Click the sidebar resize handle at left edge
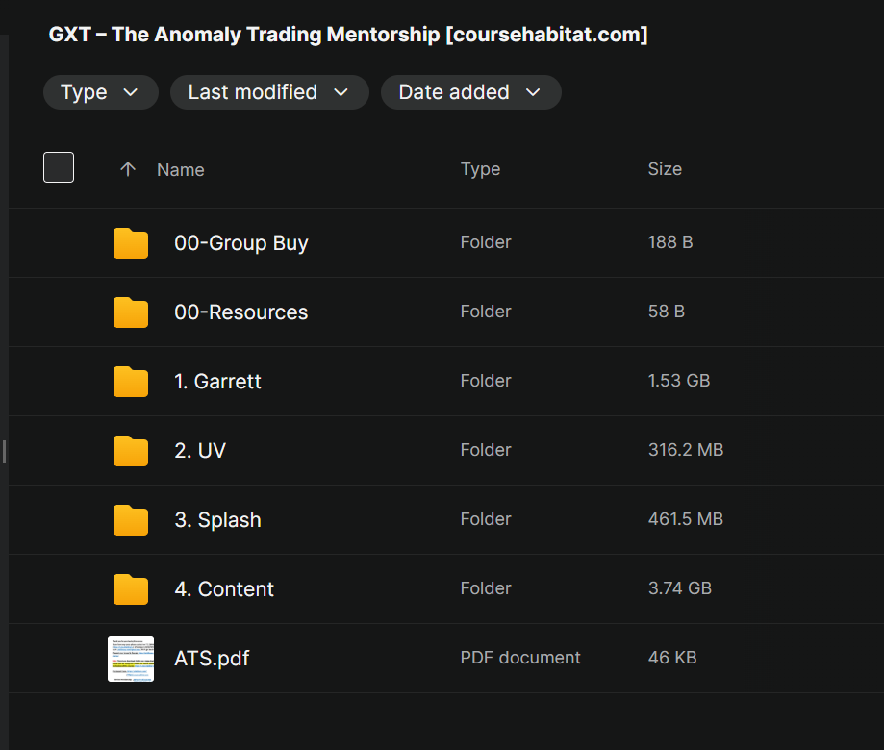 5,452
